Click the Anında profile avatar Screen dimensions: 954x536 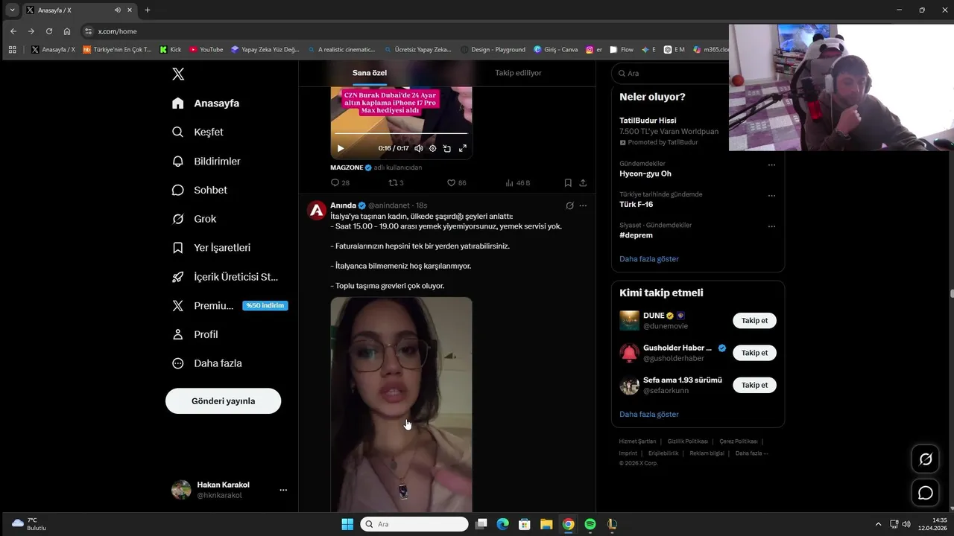pyautogui.click(x=316, y=210)
